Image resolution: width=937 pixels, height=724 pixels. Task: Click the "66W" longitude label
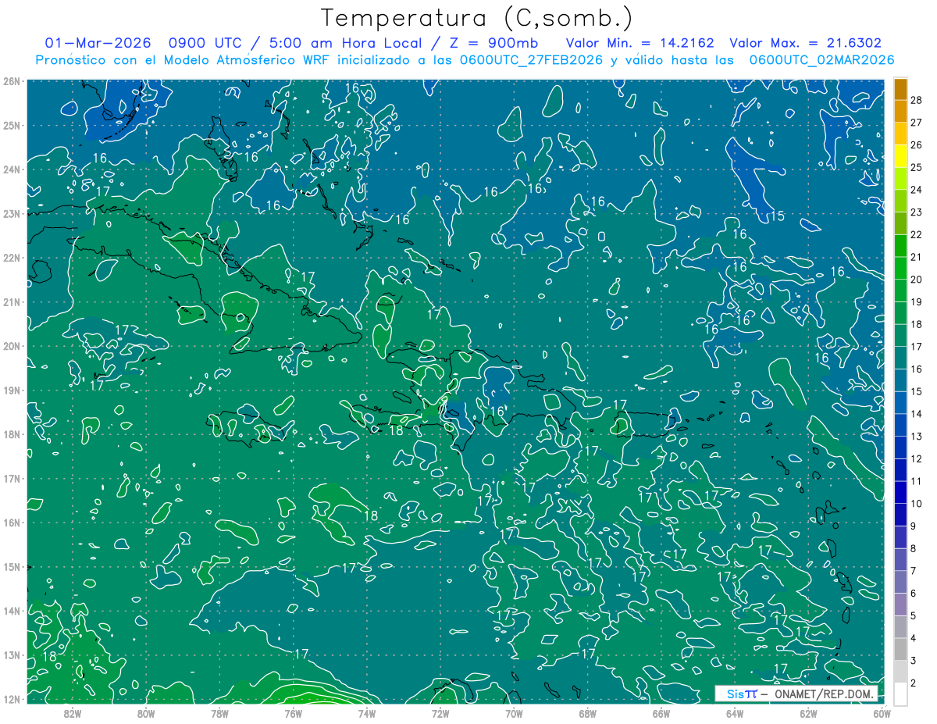(661, 713)
